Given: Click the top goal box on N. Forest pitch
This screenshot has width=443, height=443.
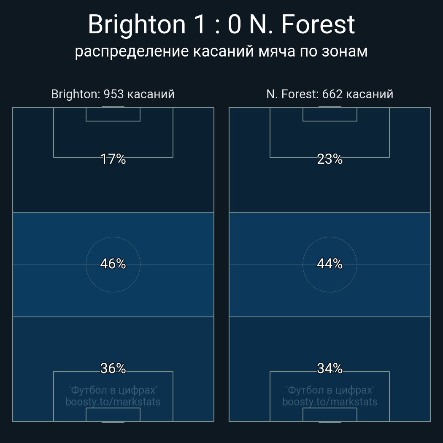Looking at the screenshot, I should pos(330,114).
